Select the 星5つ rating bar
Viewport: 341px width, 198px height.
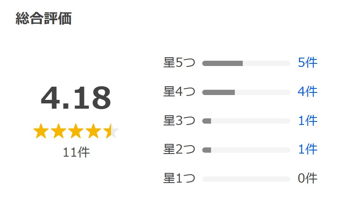[x=246, y=63]
